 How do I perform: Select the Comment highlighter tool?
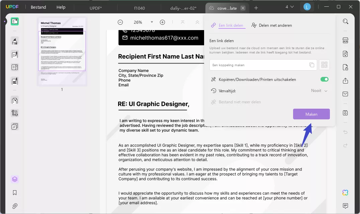coord(15,41)
